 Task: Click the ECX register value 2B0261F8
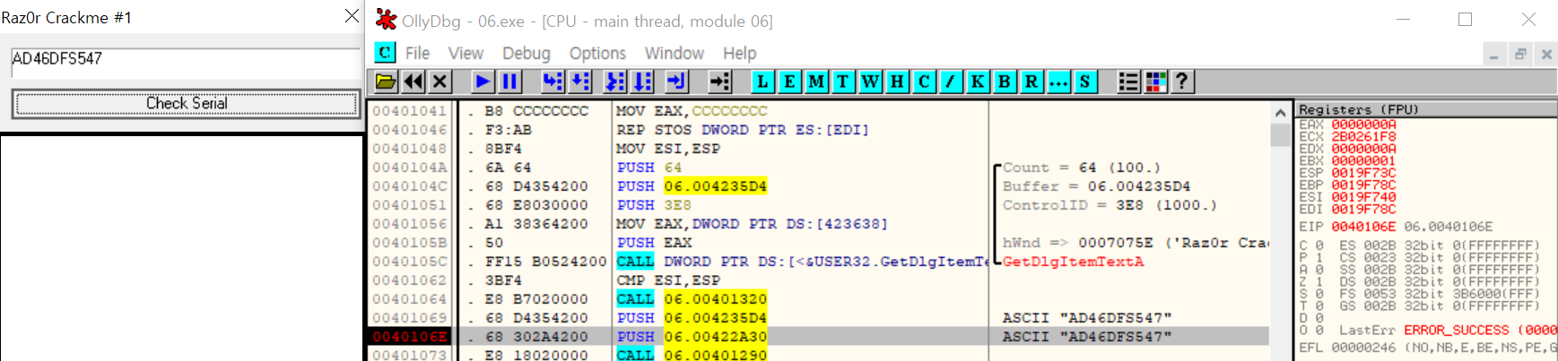1363,136
